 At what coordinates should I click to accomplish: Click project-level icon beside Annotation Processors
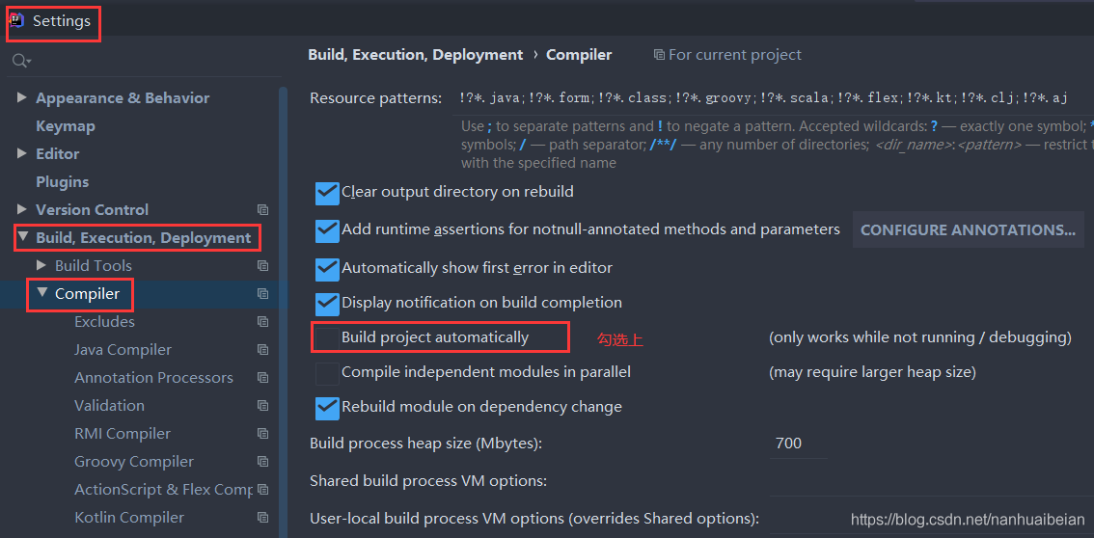tap(262, 378)
